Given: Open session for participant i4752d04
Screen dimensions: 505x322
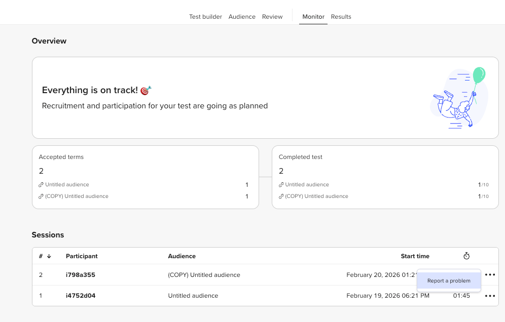Looking at the screenshot, I should tap(81, 296).
